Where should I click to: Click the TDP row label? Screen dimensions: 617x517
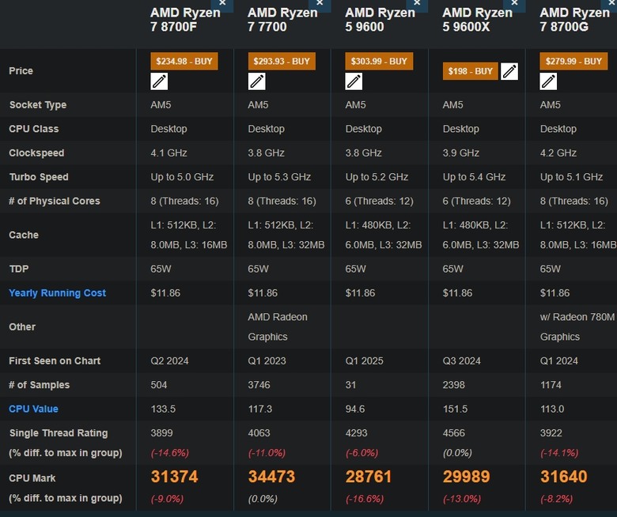(19, 269)
